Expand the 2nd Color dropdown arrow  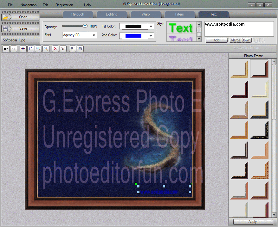[x=151, y=36]
